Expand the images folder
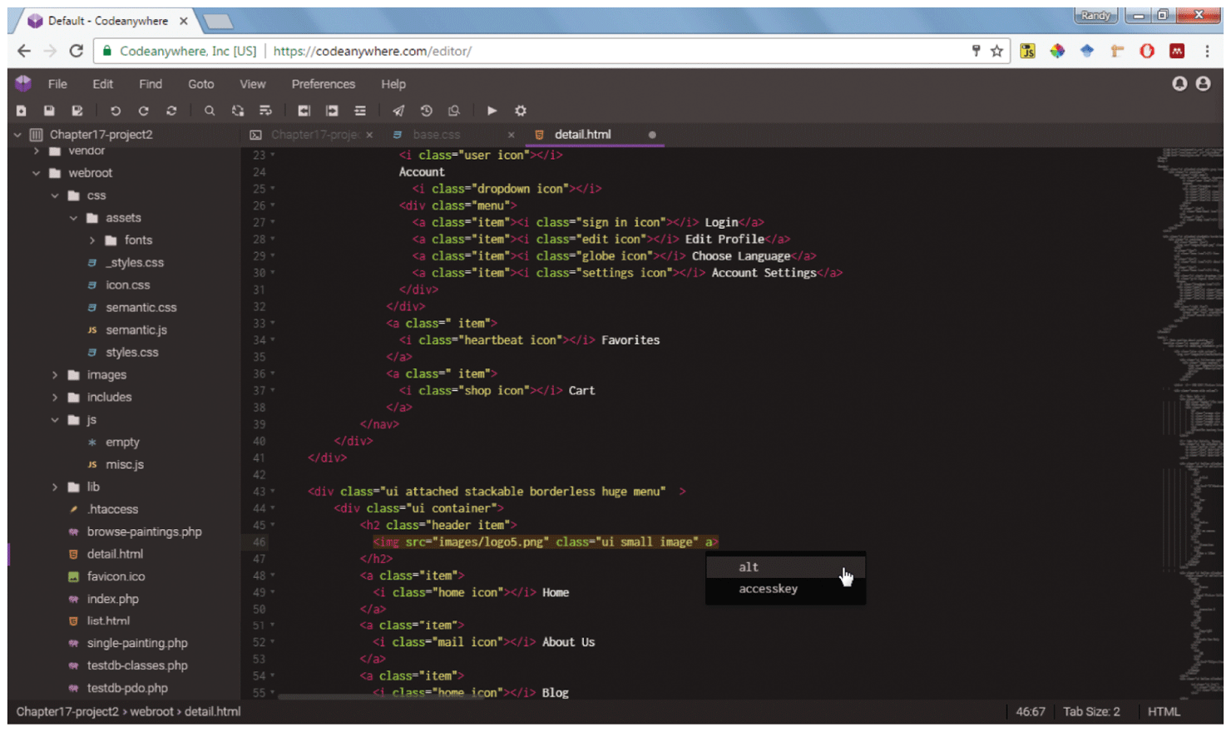This screenshot has width=1231, height=732. (55, 375)
